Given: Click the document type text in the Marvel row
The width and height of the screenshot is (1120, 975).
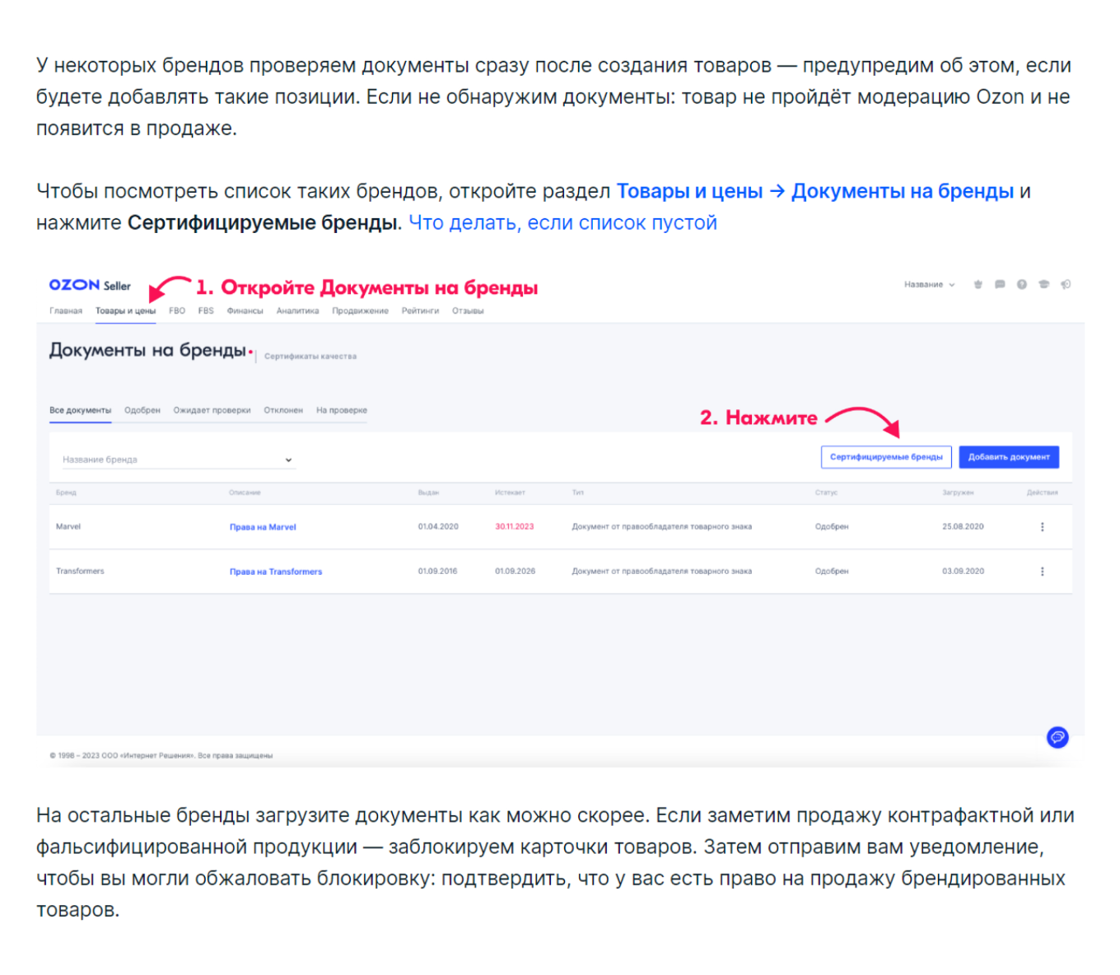Looking at the screenshot, I should click(x=661, y=526).
